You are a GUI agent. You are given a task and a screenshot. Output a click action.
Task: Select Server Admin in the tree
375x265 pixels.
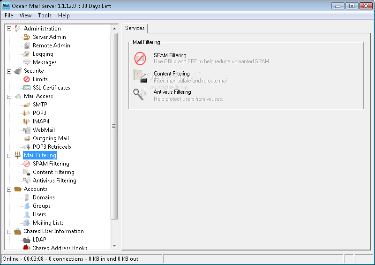point(49,37)
